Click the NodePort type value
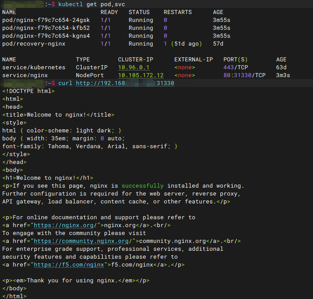The width and height of the screenshot is (313, 299). 90,75
